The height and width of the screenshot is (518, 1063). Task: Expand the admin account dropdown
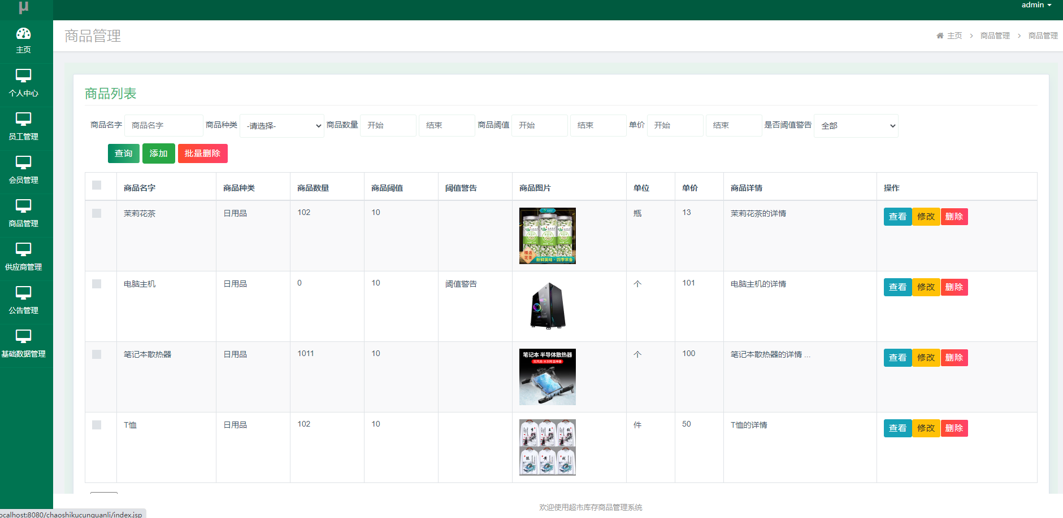(x=1036, y=5)
